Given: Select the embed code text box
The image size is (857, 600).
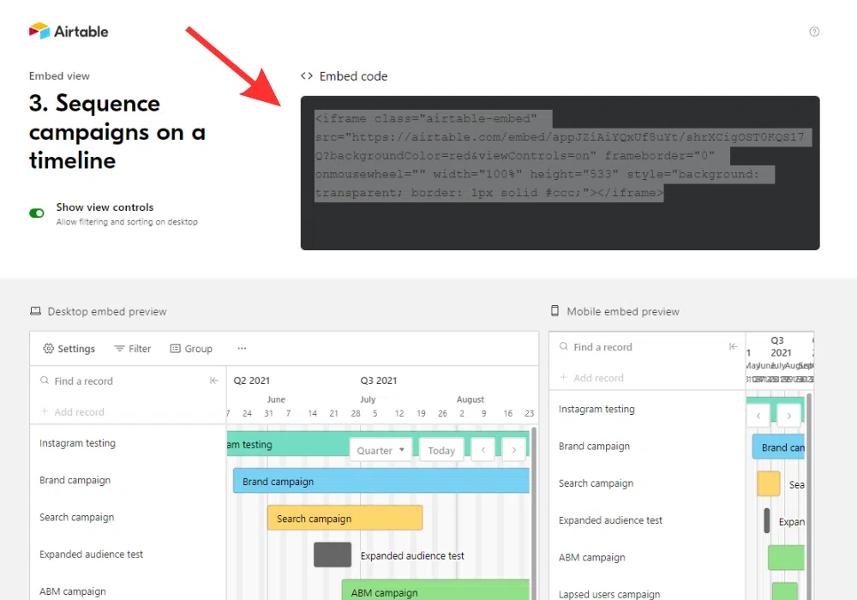Looking at the screenshot, I should tap(560, 173).
